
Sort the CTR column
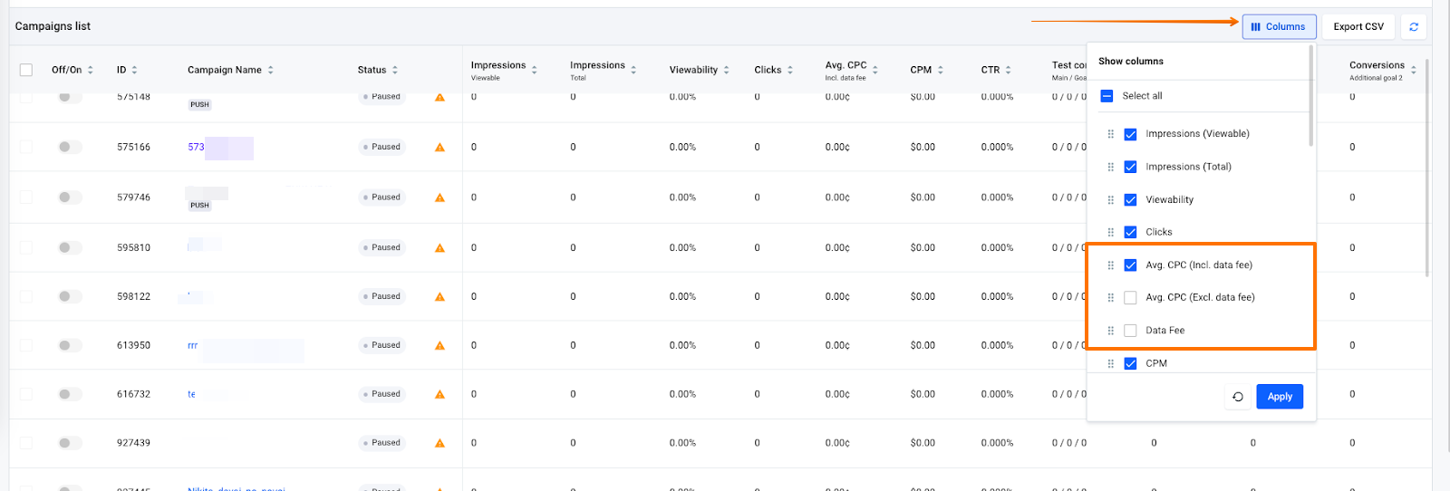point(1008,71)
